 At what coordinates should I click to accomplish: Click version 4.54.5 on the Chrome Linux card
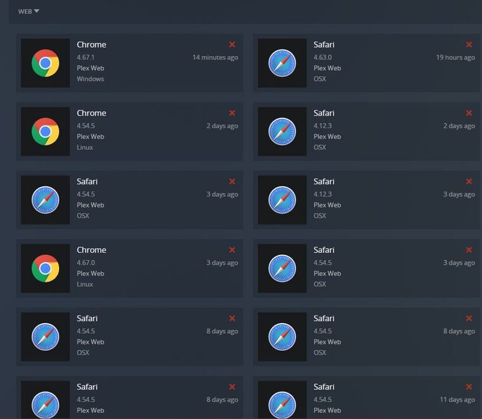[x=86, y=126]
